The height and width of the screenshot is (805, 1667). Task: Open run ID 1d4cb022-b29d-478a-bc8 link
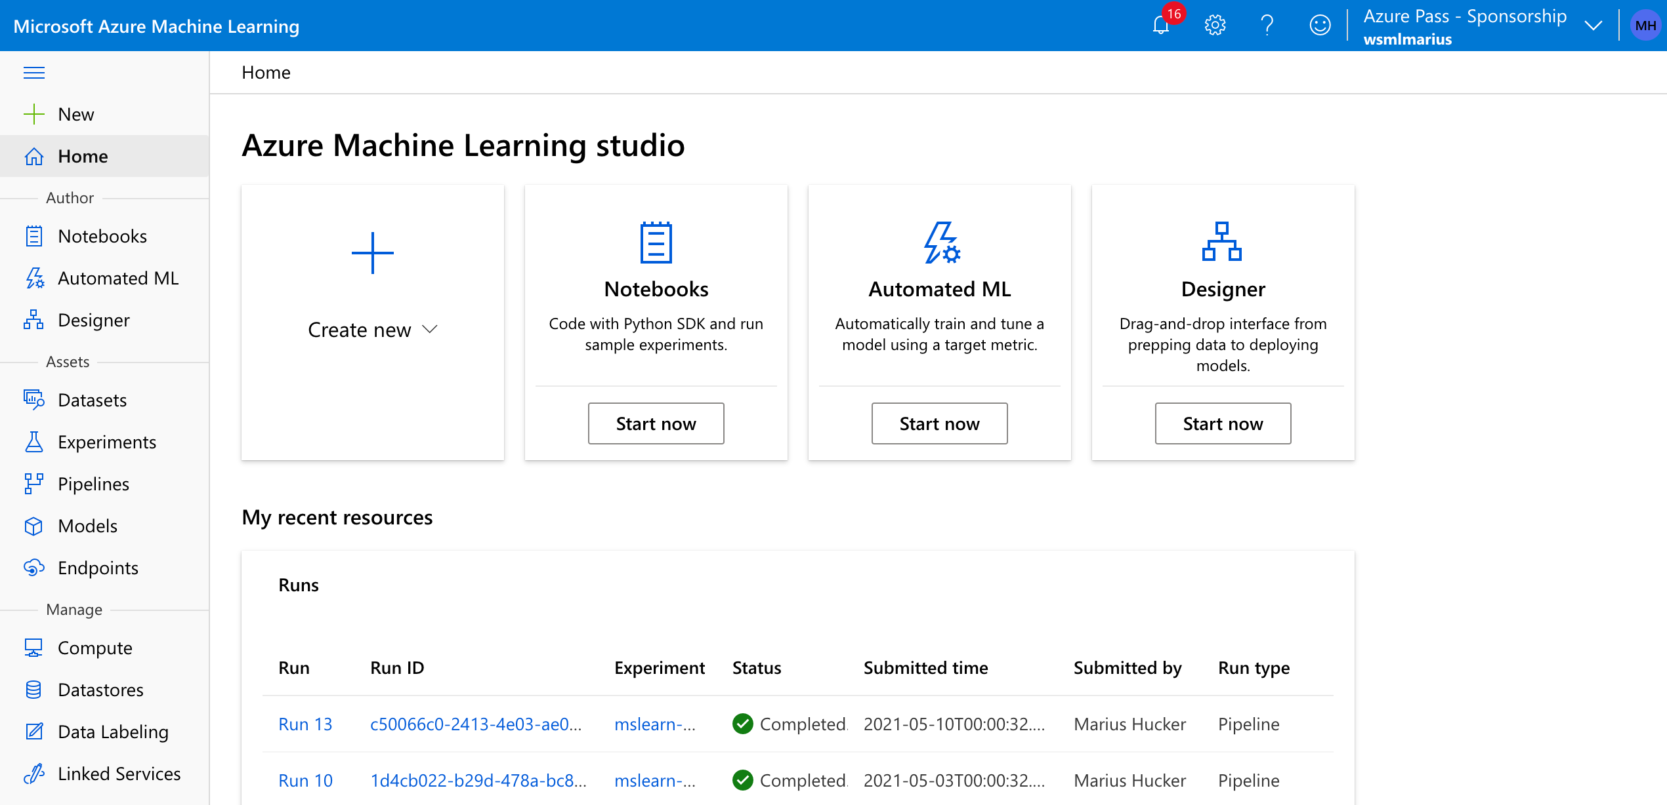tap(478, 780)
